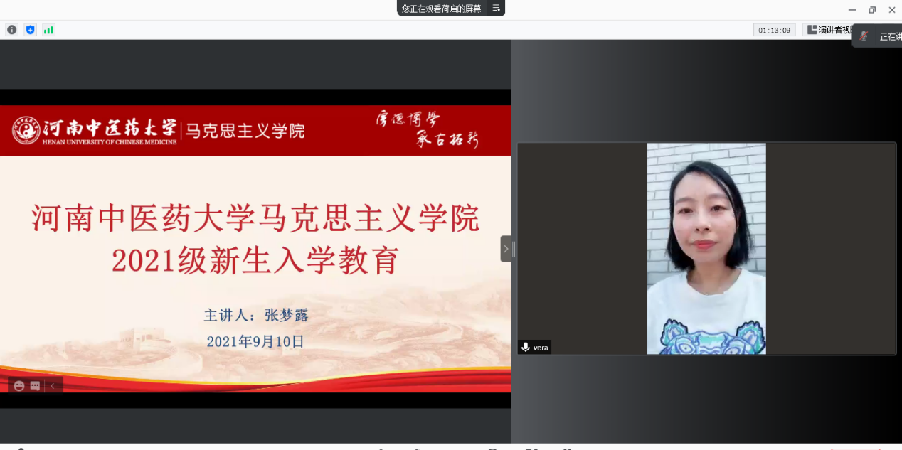Select vera's video thumbnail
This screenshot has width=902, height=450.
point(706,249)
